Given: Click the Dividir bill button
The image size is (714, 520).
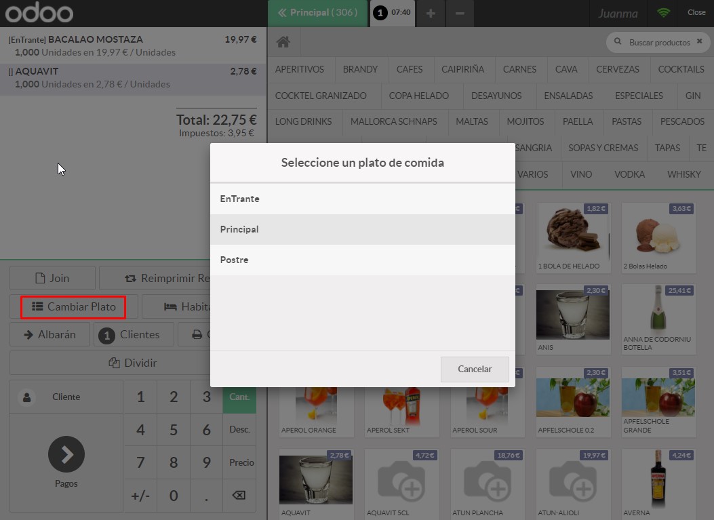Looking at the screenshot, I should pyautogui.click(x=111, y=363).
